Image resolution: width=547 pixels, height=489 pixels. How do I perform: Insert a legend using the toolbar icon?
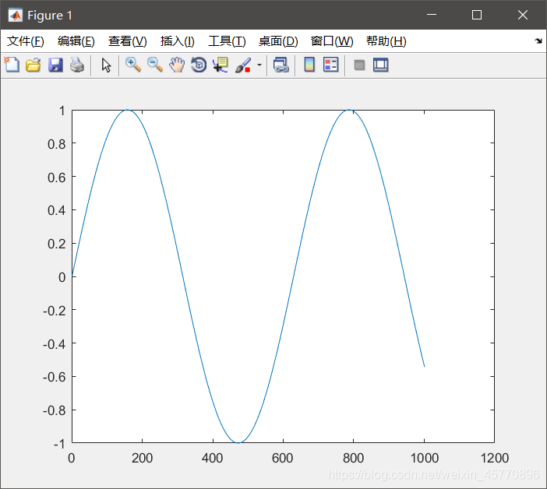coord(330,65)
